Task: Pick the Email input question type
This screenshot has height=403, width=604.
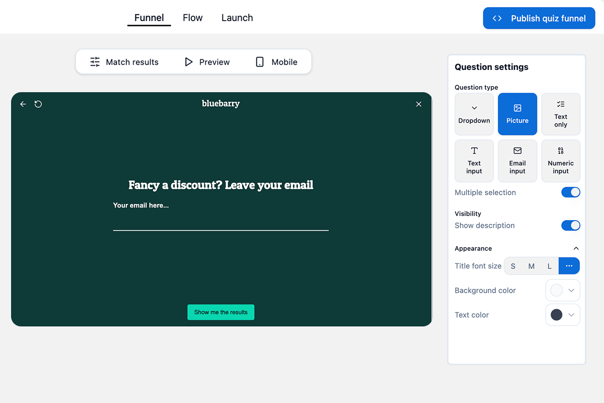Action: point(517,160)
